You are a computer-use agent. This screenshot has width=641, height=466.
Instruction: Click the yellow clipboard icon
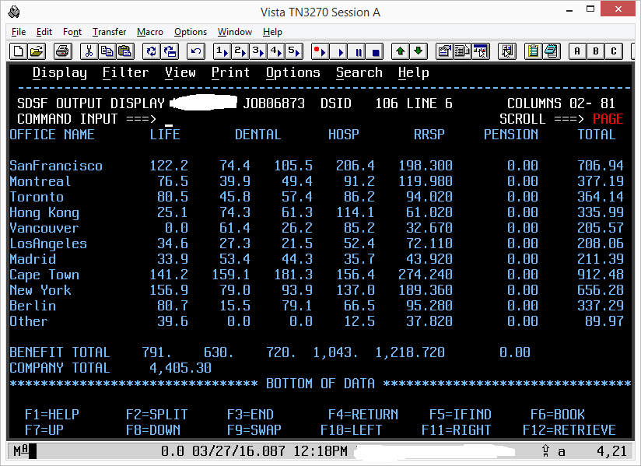tap(533, 51)
